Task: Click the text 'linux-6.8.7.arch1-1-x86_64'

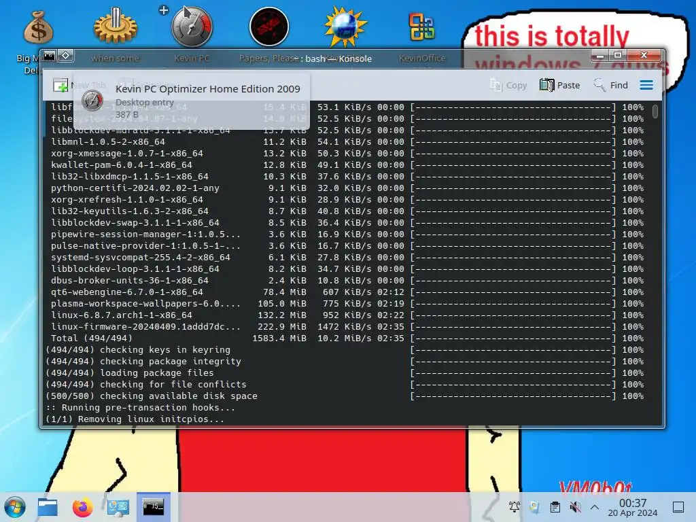Action: point(122,315)
